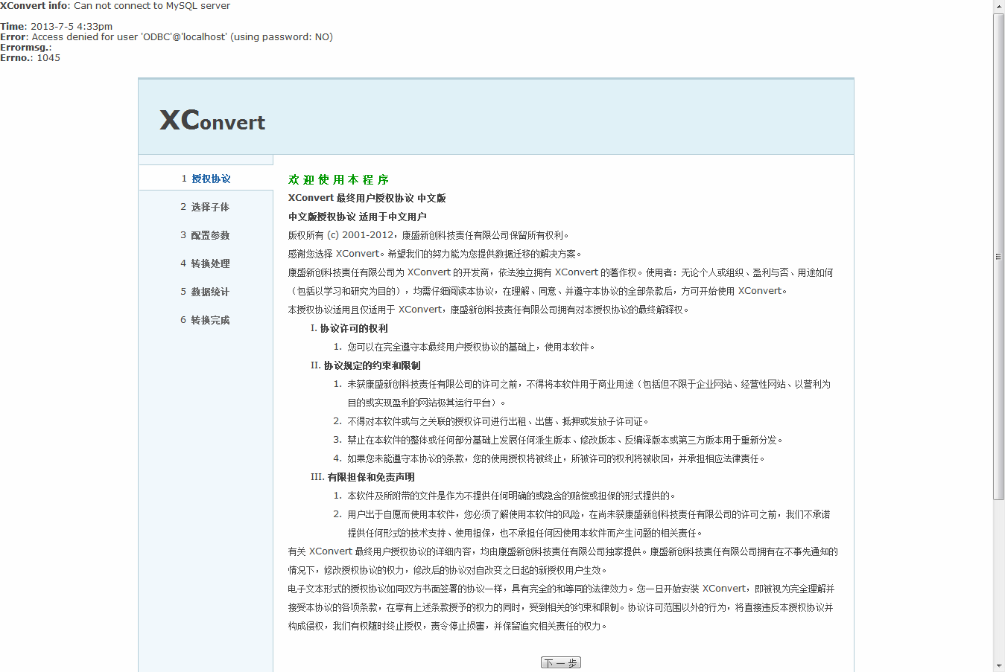Click the clause starting '禁止在本软件的整体或任何部分'
Viewport: 1005px width, 672px height.
point(565,440)
